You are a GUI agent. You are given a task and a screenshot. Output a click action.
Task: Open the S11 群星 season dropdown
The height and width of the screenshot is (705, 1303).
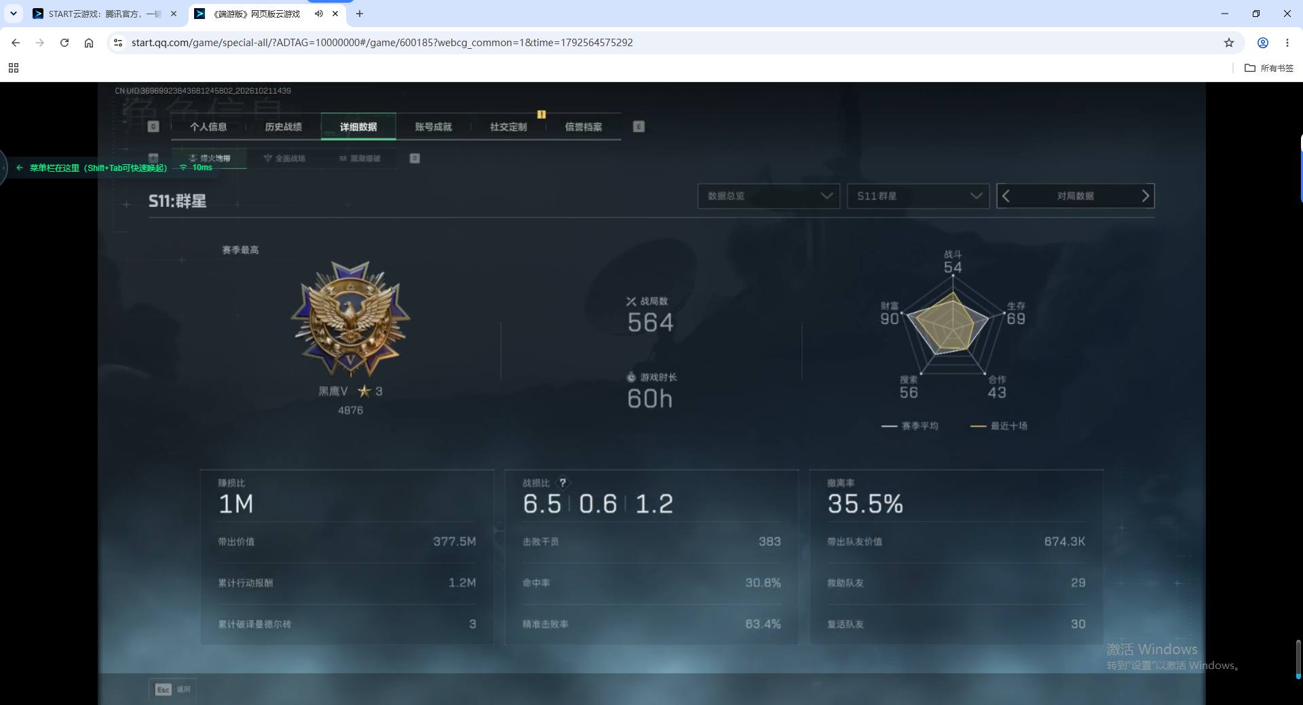coord(918,196)
